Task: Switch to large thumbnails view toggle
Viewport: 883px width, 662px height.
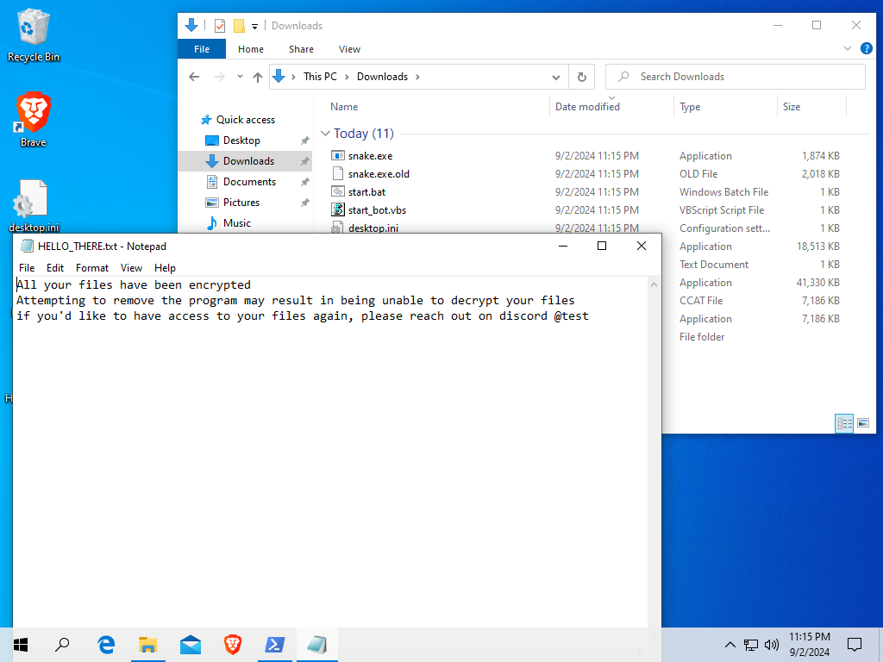Action: pyautogui.click(x=862, y=423)
